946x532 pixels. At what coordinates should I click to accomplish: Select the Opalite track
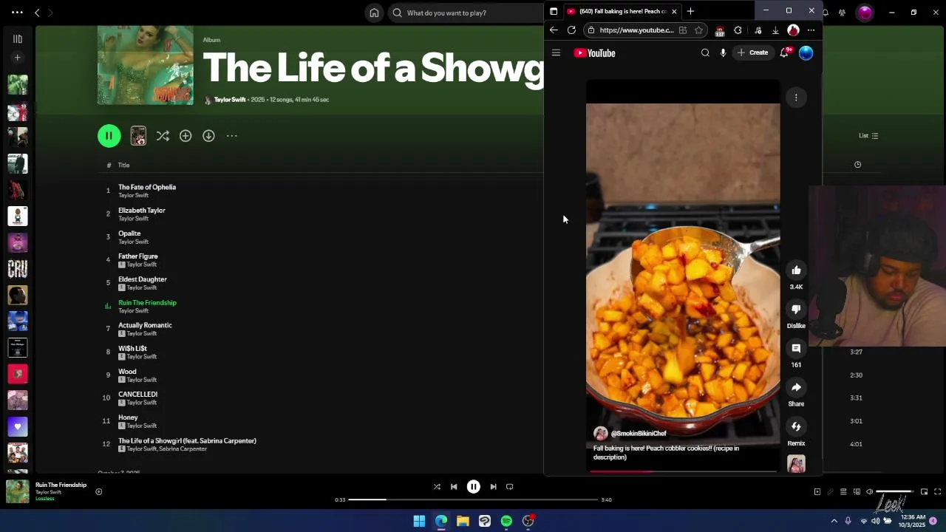tap(129, 233)
